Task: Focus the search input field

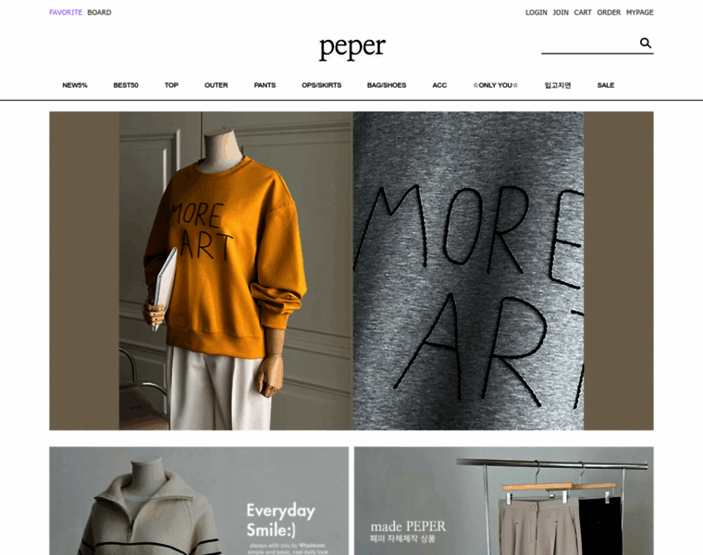Action: coord(589,44)
